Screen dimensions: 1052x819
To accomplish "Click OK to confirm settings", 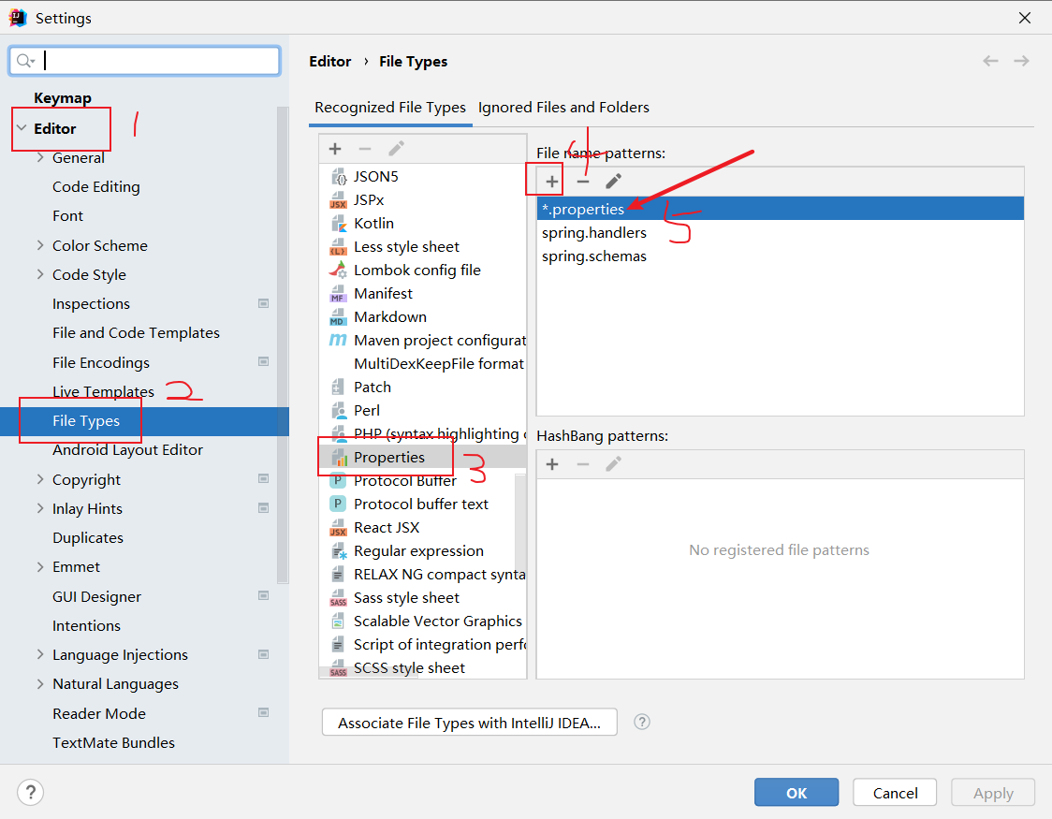I will pos(796,793).
